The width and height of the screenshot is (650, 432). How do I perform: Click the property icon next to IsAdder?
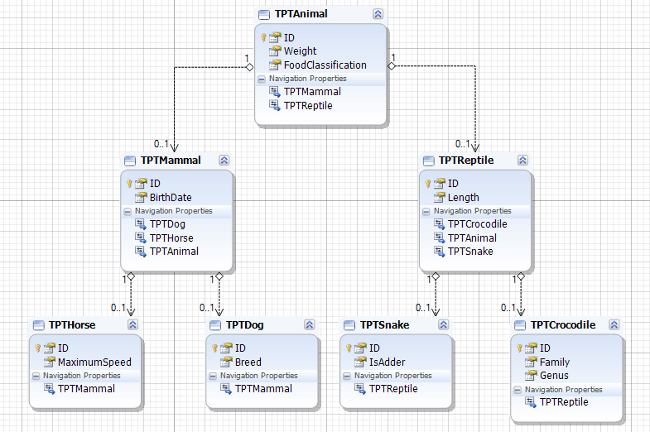360,362
